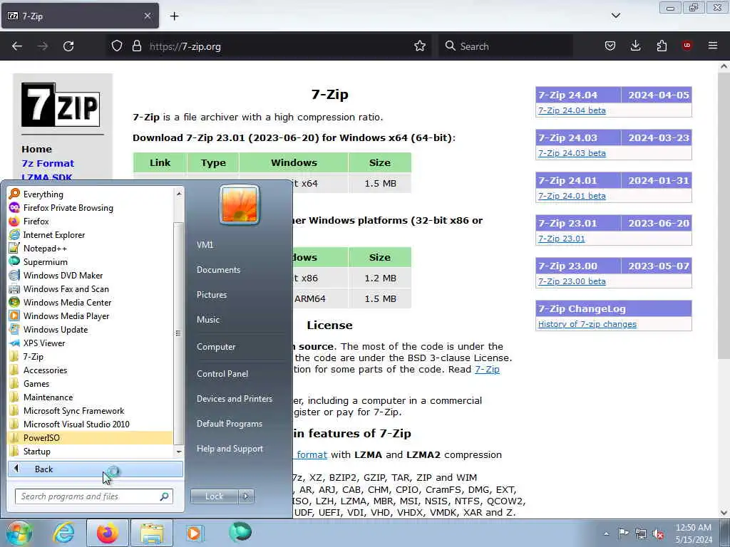
Task: Go back with the browser back arrow
Action: pyautogui.click(x=17, y=46)
